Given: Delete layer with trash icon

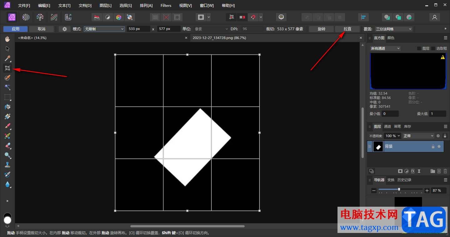Looking at the screenshot, I should [x=445, y=171].
